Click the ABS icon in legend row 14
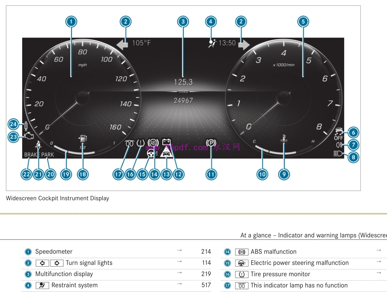The width and height of the screenshot is (387, 292). pyautogui.click(x=242, y=252)
